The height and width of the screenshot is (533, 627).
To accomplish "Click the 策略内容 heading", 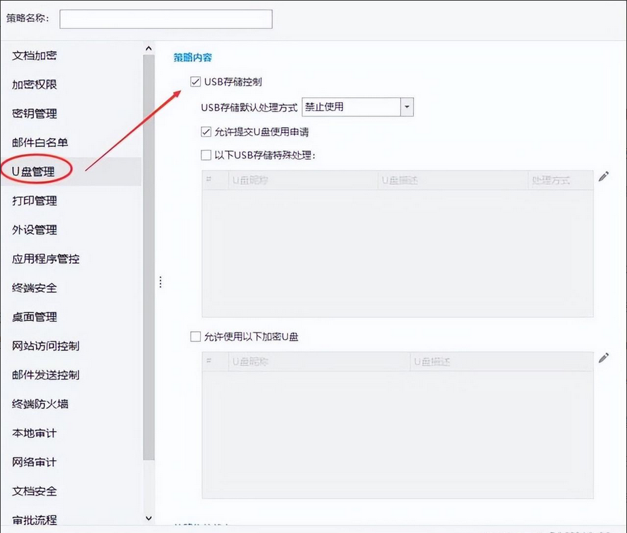I will click(193, 58).
